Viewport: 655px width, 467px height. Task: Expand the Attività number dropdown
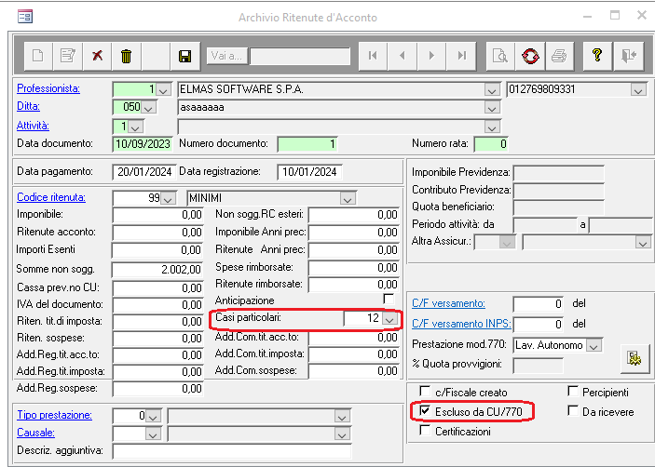point(136,127)
